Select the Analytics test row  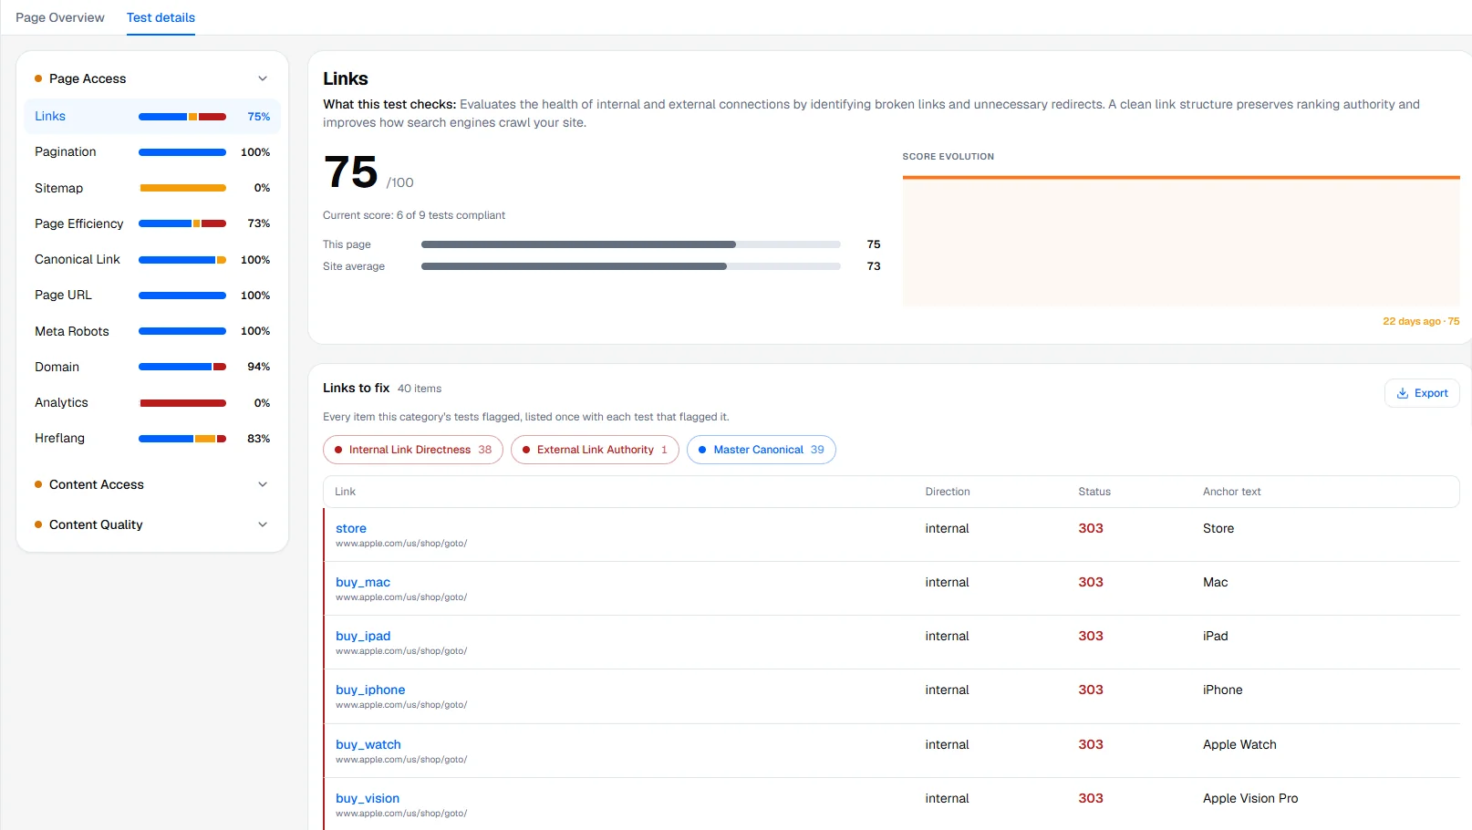pos(152,403)
